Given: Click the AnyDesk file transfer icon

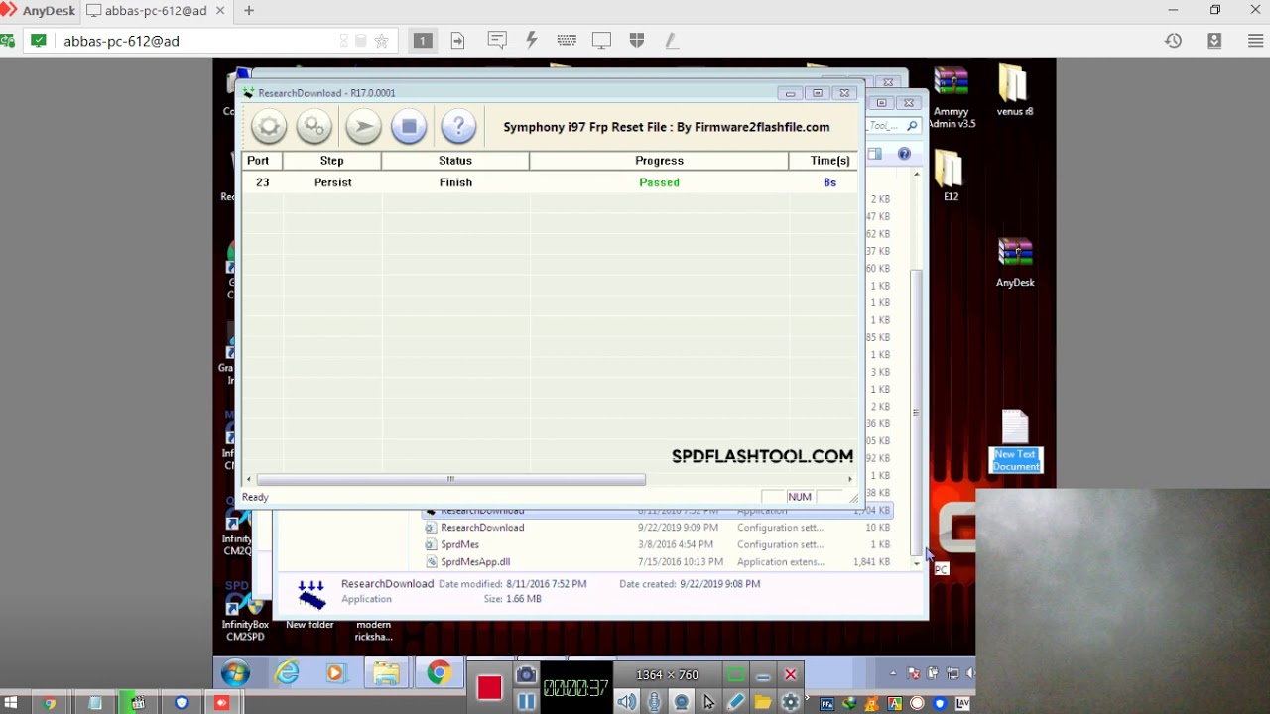Looking at the screenshot, I should 457,40.
